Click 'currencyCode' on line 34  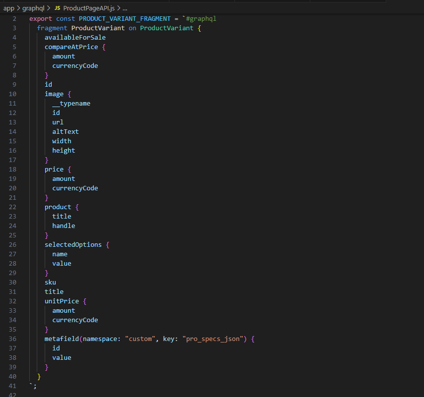75,320
